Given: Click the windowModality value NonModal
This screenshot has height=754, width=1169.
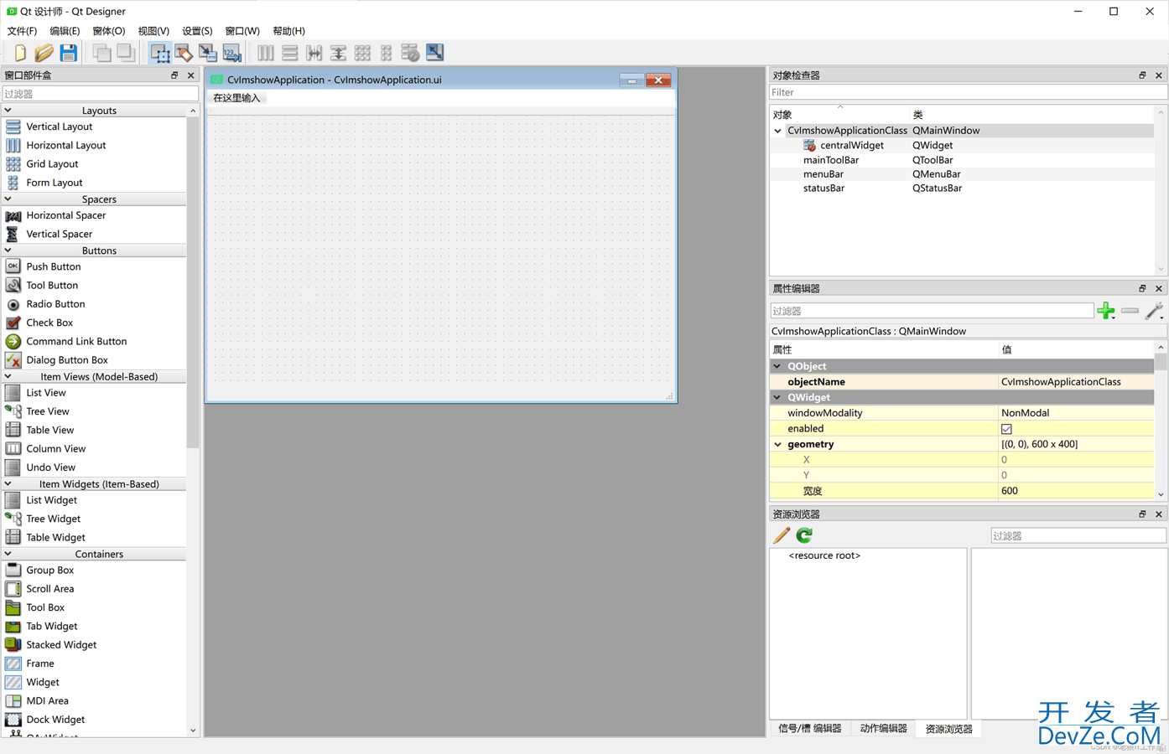Looking at the screenshot, I should [1026, 413].
